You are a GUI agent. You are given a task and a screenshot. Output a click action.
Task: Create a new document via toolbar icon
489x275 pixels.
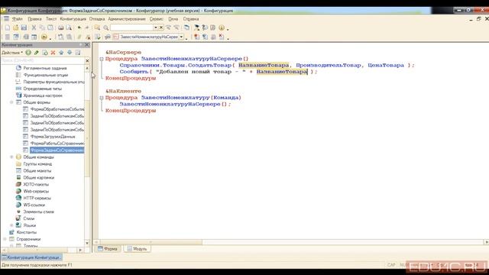coord(7,27)
